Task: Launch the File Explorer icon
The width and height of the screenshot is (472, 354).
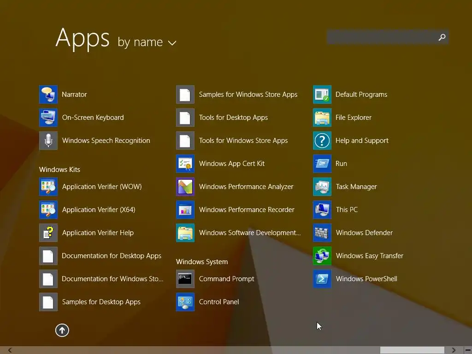Action: (x=322, y=118)
